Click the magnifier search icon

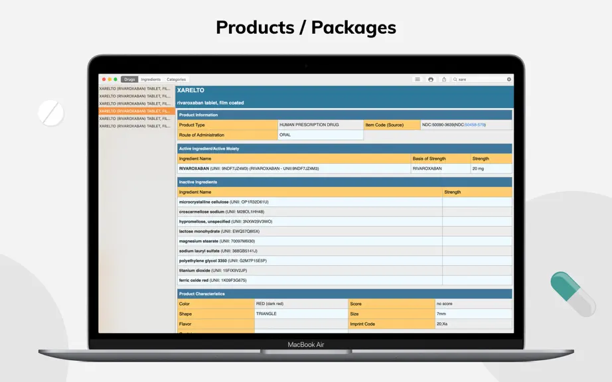(x=455, y=79)
